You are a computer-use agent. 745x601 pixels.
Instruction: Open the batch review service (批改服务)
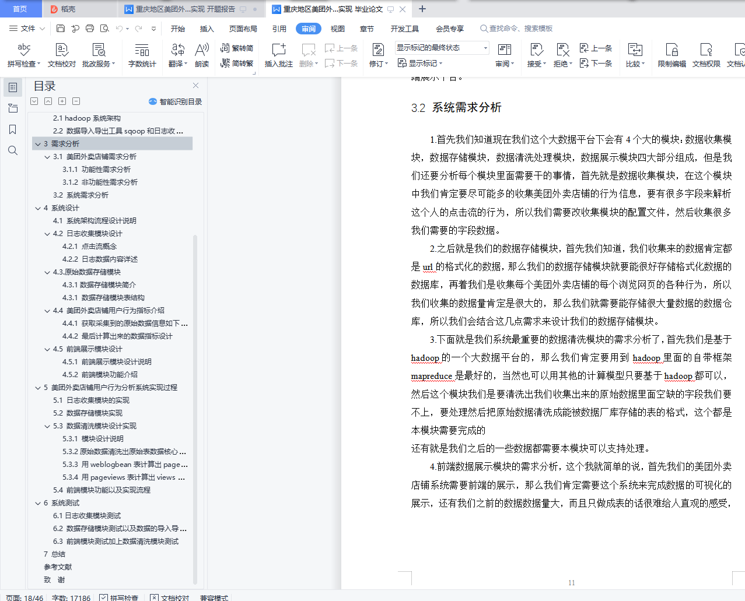coord(99,55)
